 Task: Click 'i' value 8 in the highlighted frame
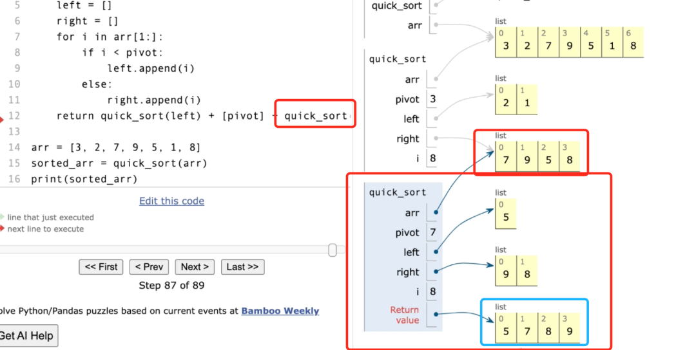[433, 291]
